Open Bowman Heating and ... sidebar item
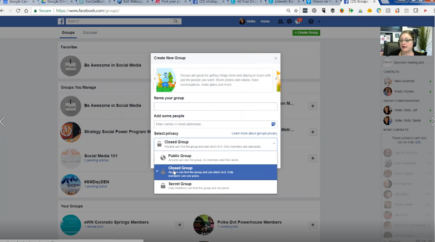This screenshot has width=435, height=242. coord(407,63)
